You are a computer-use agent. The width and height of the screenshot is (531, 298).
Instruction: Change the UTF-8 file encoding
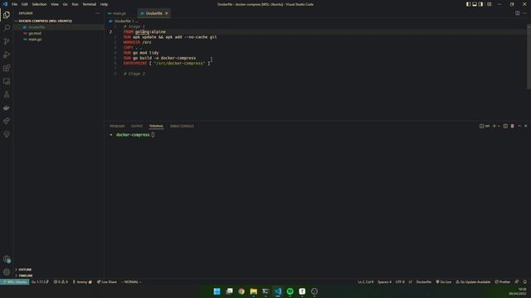[400, 281]
